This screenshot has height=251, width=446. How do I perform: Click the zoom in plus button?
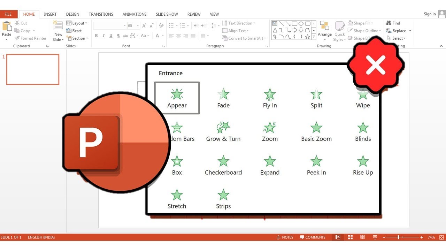tap(422, 237)
